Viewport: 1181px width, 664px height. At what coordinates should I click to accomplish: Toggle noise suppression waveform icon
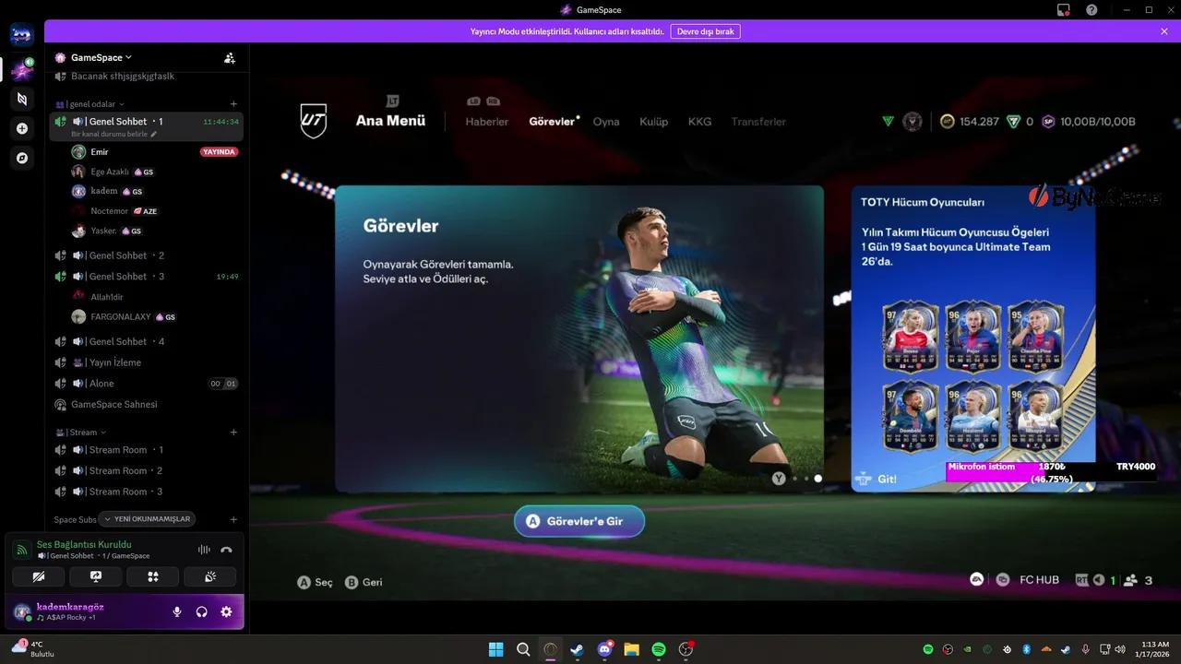point(204,550)
